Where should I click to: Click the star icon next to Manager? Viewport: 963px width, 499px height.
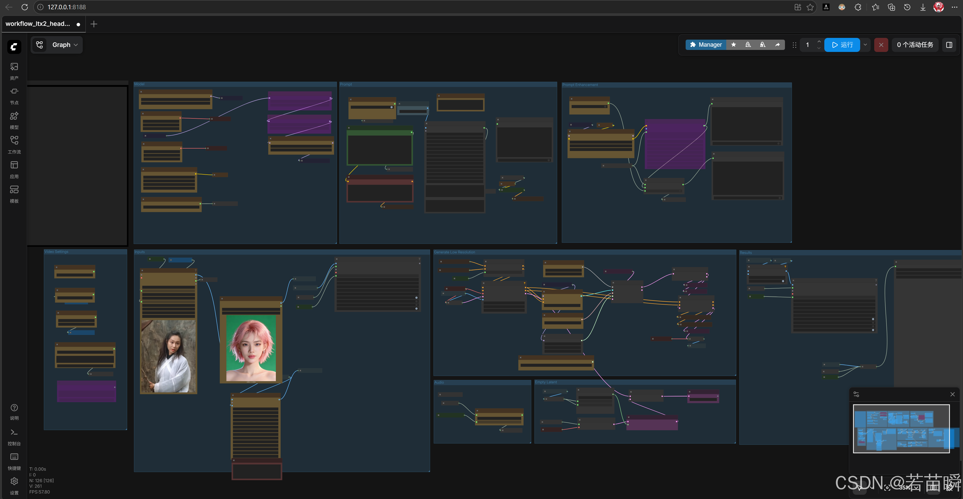pos(734,45)
